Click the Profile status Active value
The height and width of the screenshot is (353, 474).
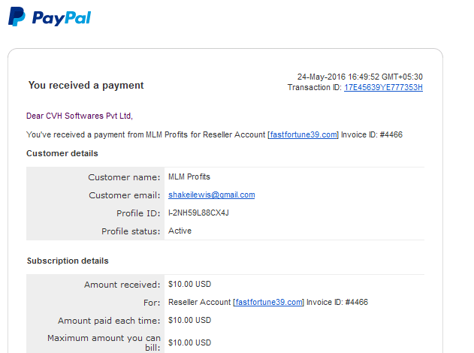(180, 231)
